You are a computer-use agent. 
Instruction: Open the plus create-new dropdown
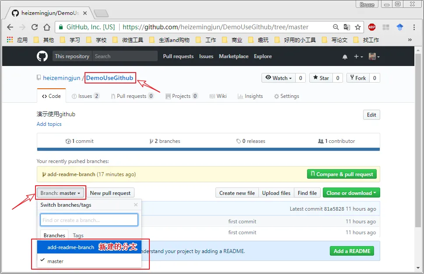[358, 57]
